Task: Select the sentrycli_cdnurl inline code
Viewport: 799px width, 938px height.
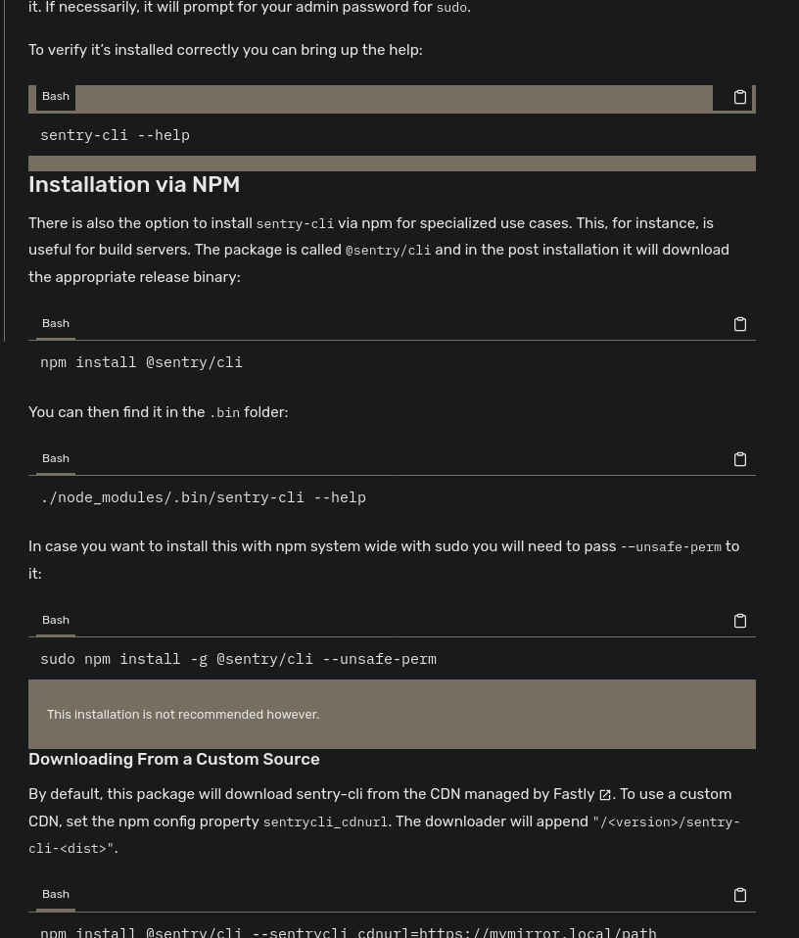Action: pos(325,821)
